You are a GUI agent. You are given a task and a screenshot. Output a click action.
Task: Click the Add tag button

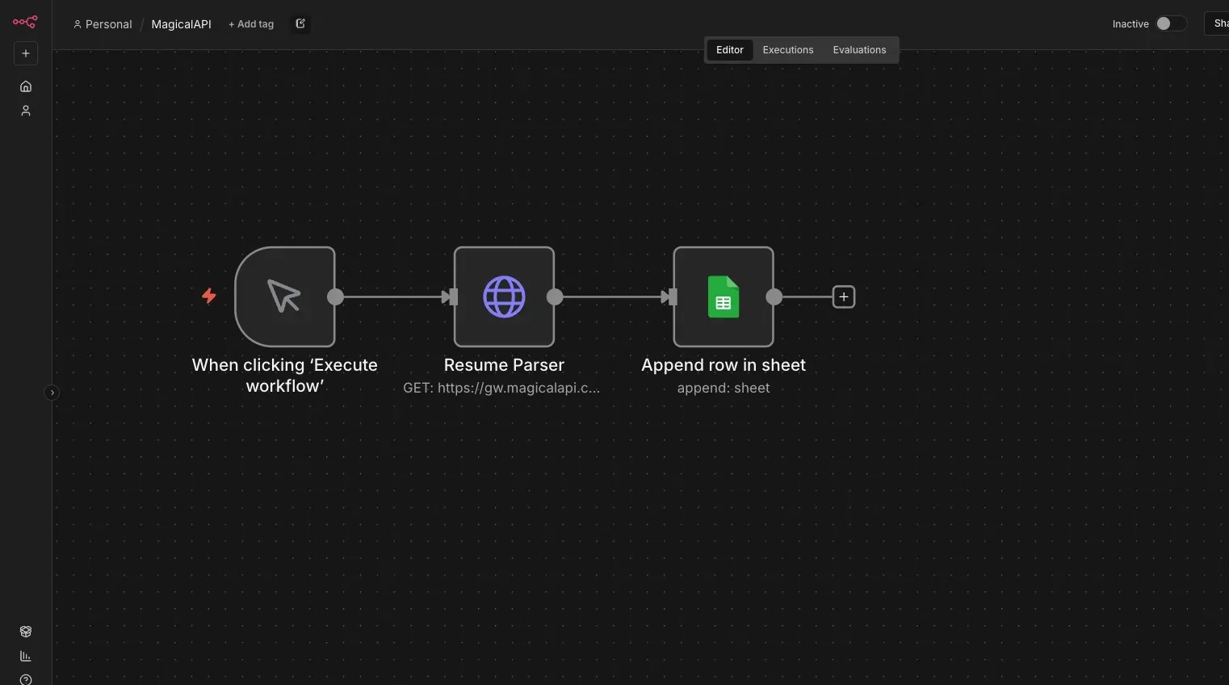coord(251,24)
